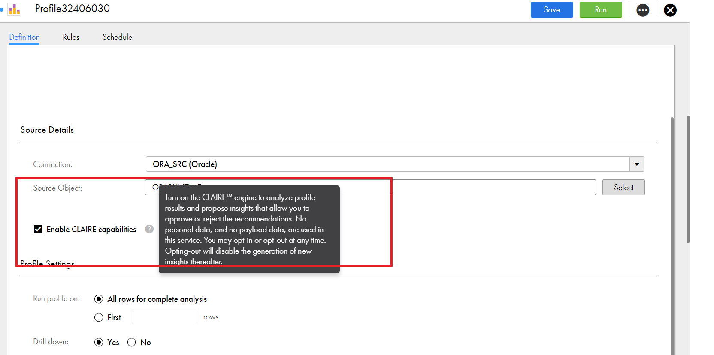Click the Profile32406030 title text
Viewport: 714px width, 355px height.
pos(73,9)
